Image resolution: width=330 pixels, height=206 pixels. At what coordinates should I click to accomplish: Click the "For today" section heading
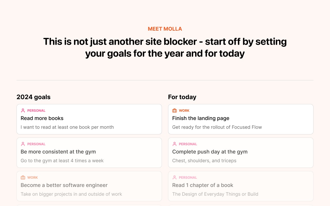(182, 97)
